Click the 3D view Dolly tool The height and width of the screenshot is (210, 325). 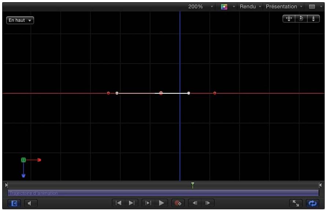coord(313,19)
